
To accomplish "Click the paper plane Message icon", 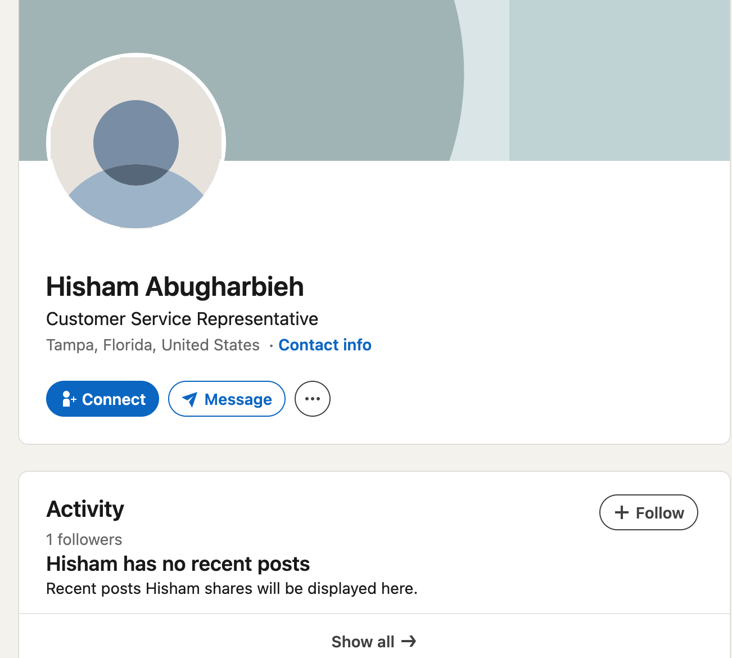I will pos(190,399).
